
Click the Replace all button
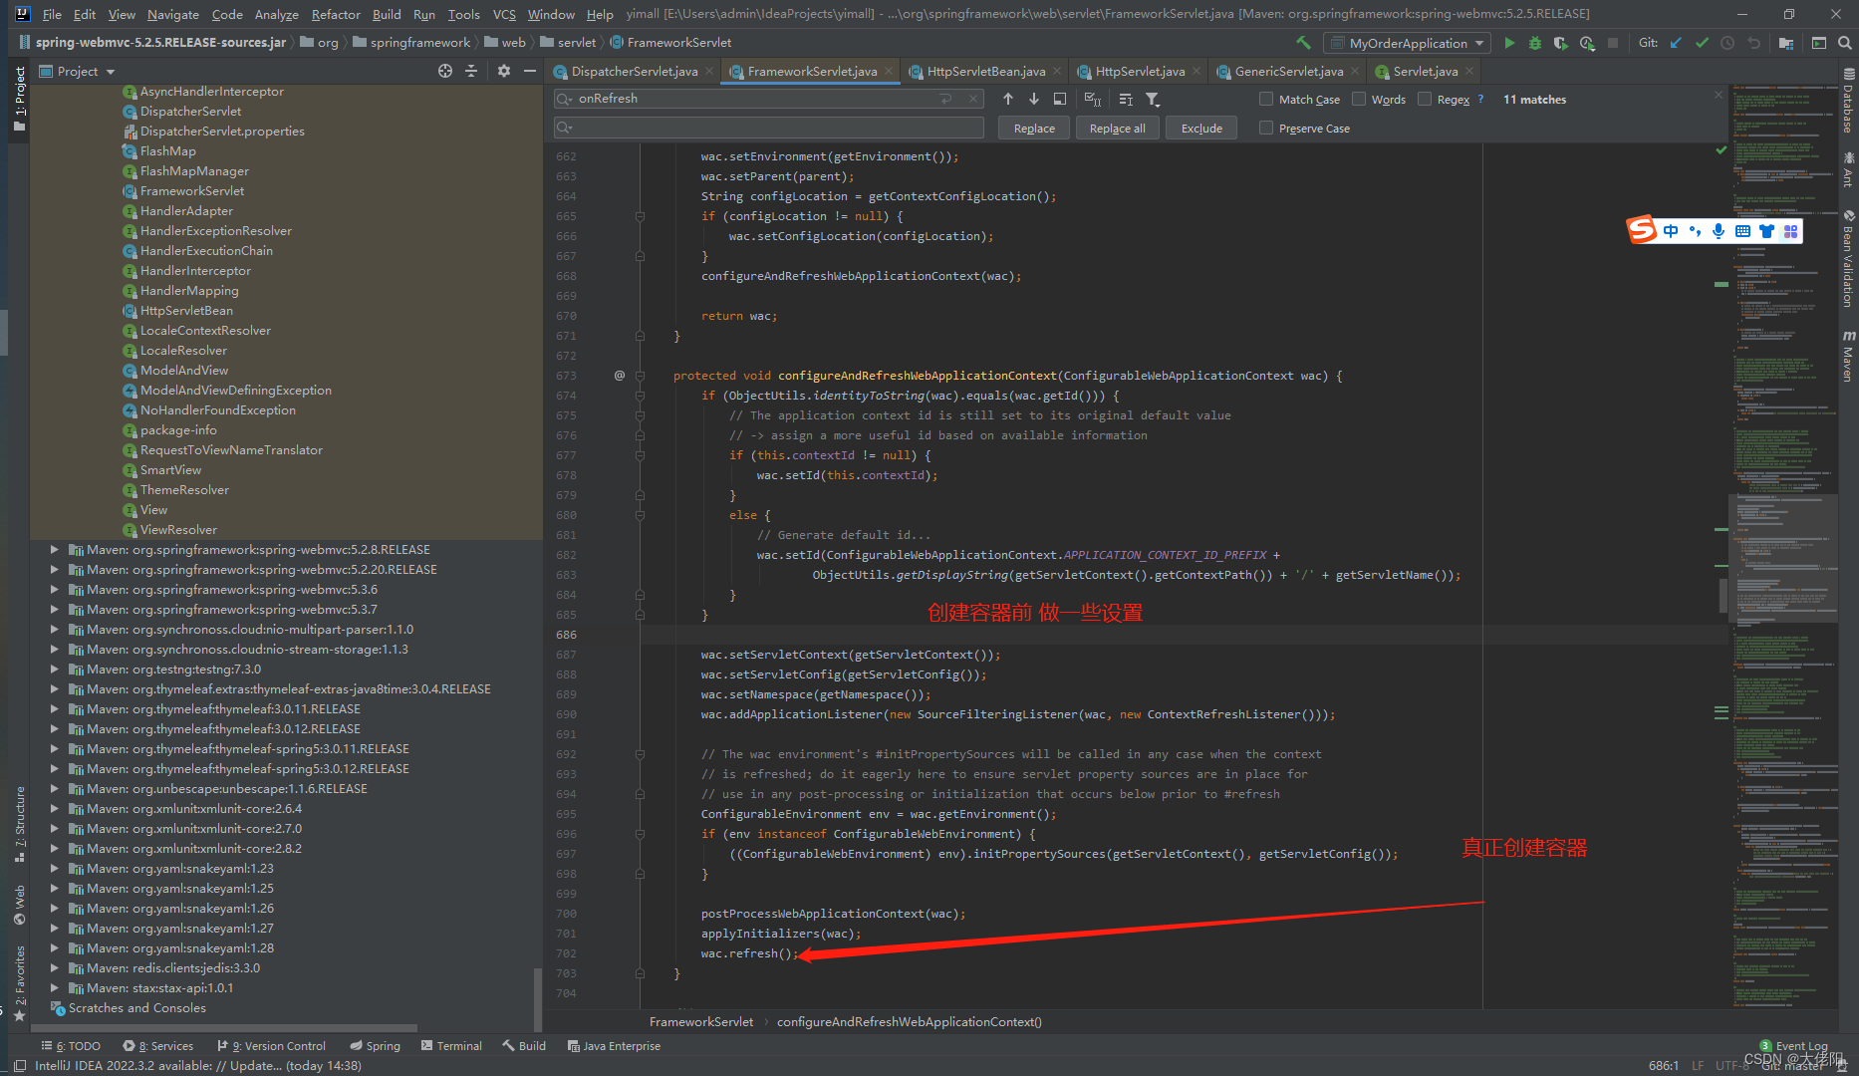[x=1117, y=128]
